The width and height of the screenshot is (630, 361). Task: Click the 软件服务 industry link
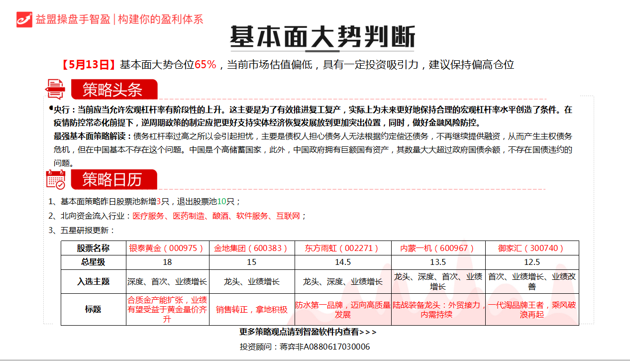[252, 216]
